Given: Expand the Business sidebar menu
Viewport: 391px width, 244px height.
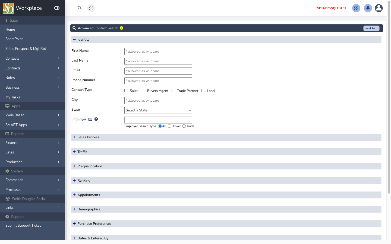Looking at the screenshot, I should click(x=33, y=88).
